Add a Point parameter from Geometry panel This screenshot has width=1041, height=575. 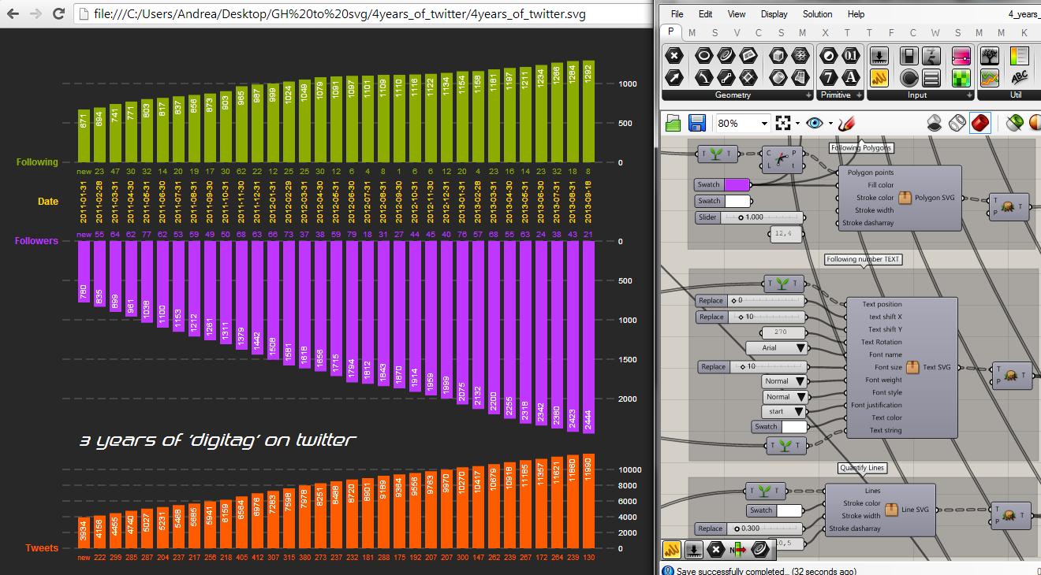673,56
